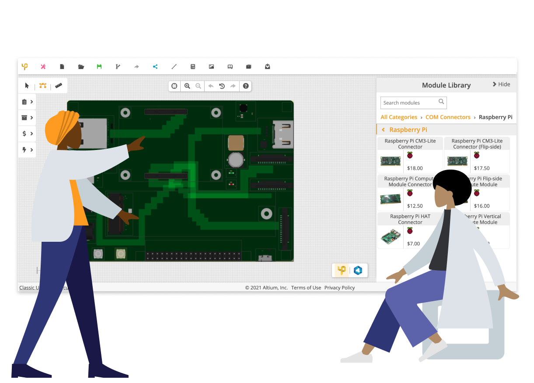Screen dimensions: 534x383
Task: Click the redo arrow in the canvas toolbar
Action: click(233, 86)
